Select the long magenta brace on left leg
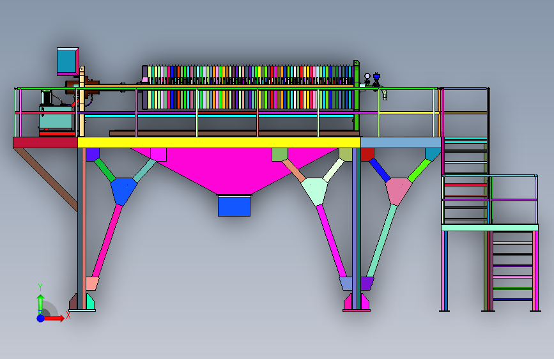Image resolution: width=554 pixels, height=359 pixels. (x=107, y=241)
